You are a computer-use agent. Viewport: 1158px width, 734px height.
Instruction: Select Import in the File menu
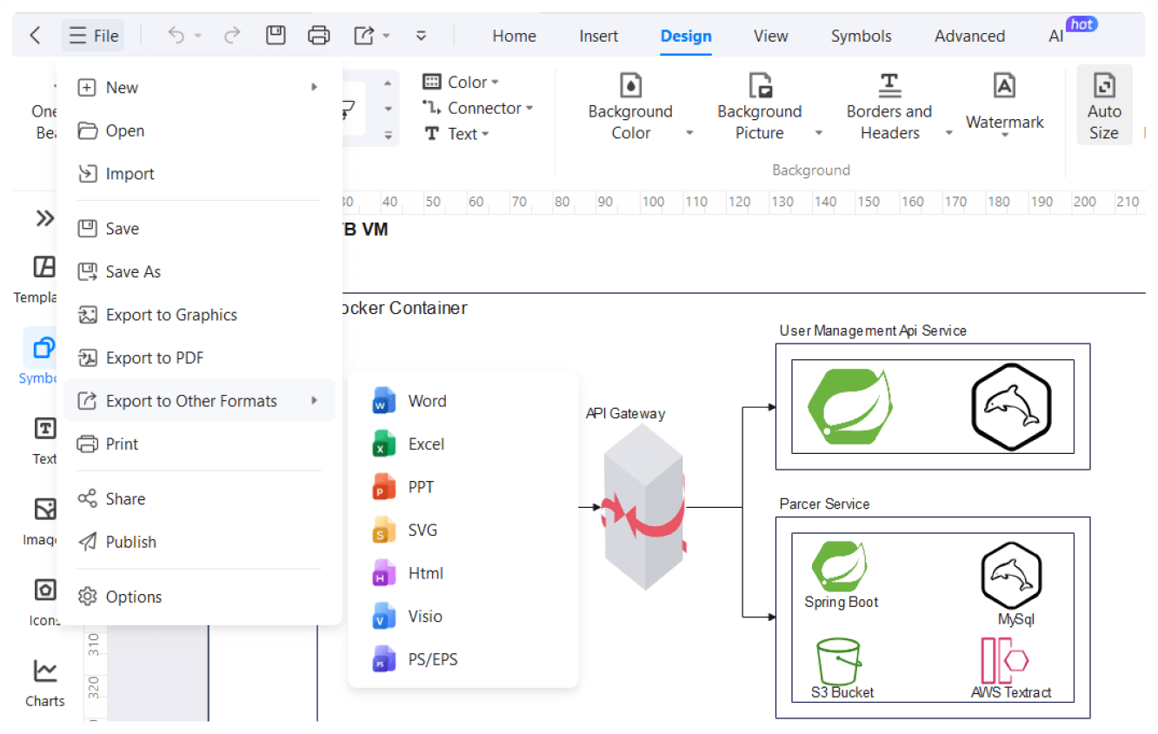tap(199, 173)
